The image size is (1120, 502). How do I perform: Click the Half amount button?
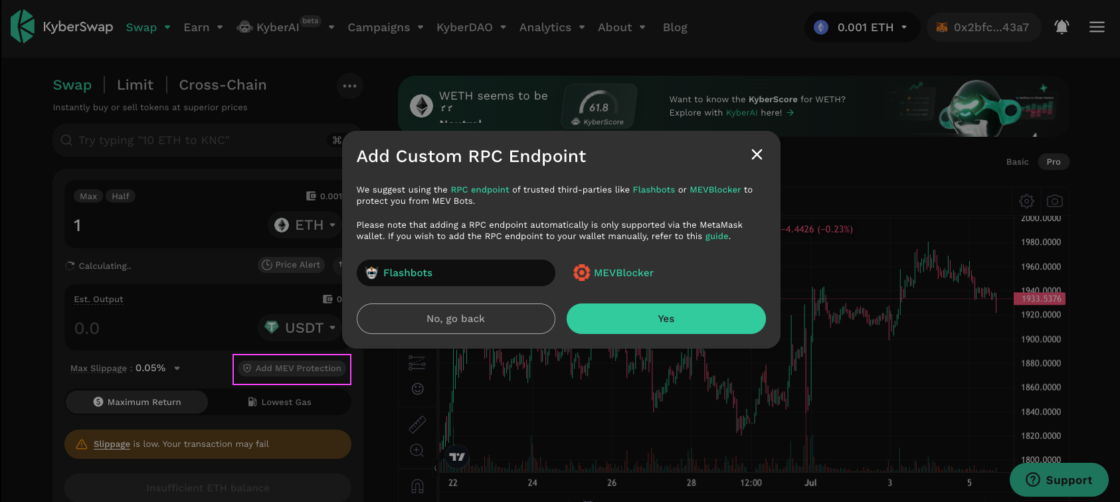(120, 196)
